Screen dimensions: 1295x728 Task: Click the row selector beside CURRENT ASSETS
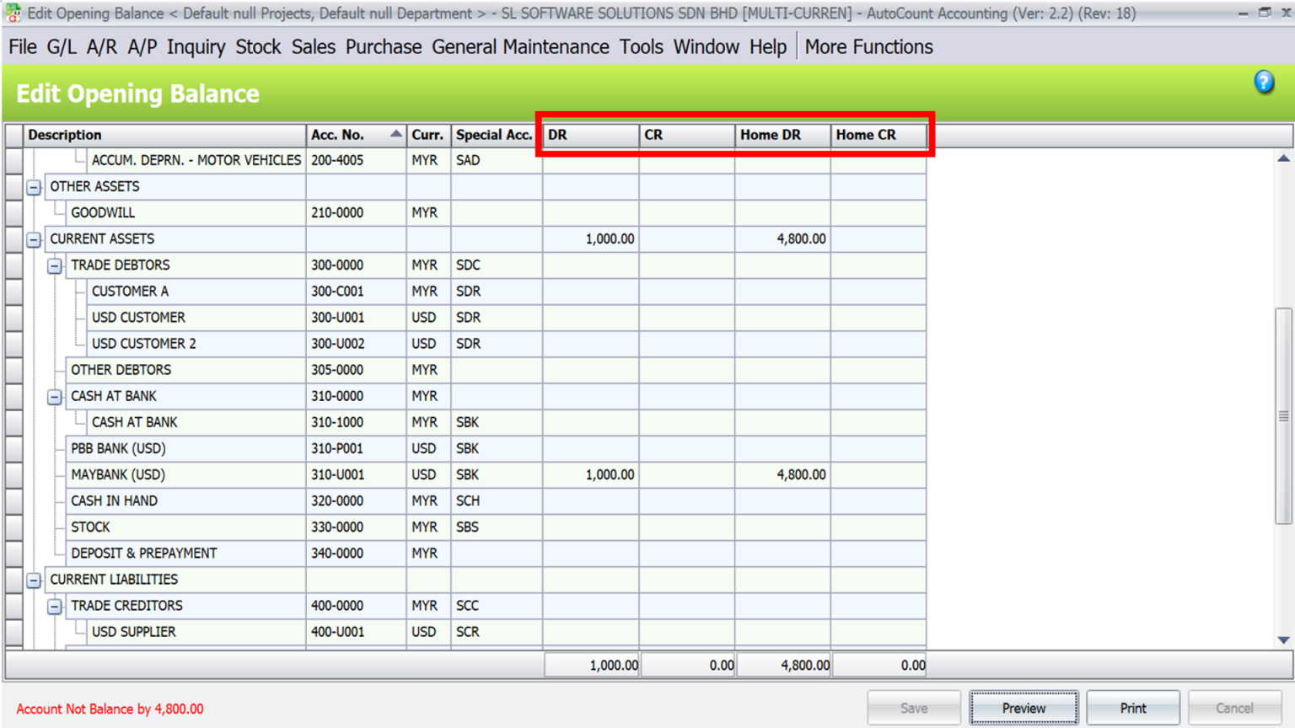tap(13, 239)
